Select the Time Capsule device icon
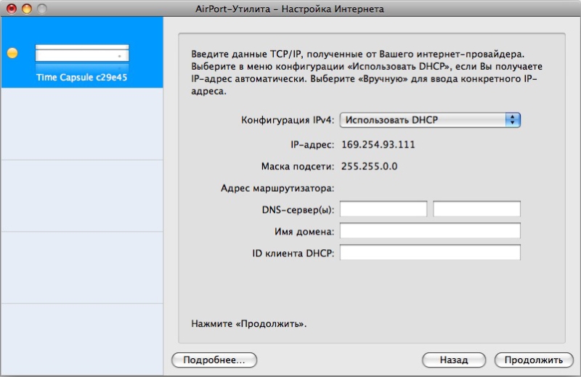The height and width of the screenshot is (377, 581). tap(82, 54)
